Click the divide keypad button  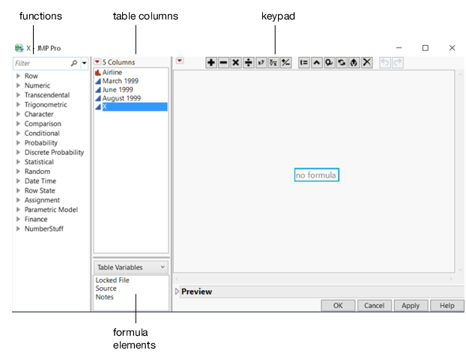248,63
